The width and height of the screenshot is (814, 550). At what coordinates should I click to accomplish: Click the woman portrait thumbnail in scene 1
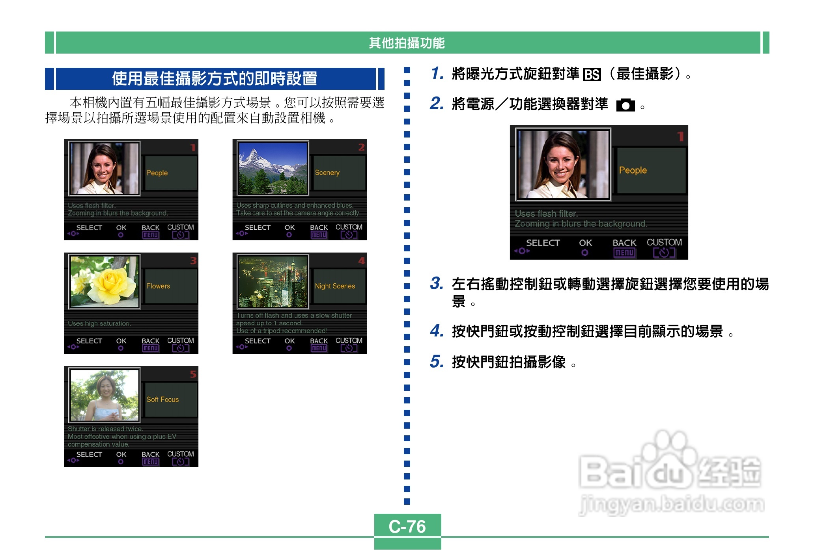click(x=105, y=169)
